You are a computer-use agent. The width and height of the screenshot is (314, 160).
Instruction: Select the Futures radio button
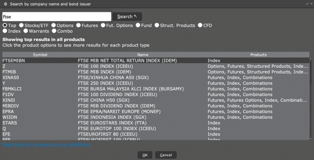coord(78,25)
